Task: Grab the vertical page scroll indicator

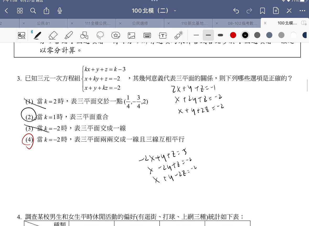Action: click(307, 85)
